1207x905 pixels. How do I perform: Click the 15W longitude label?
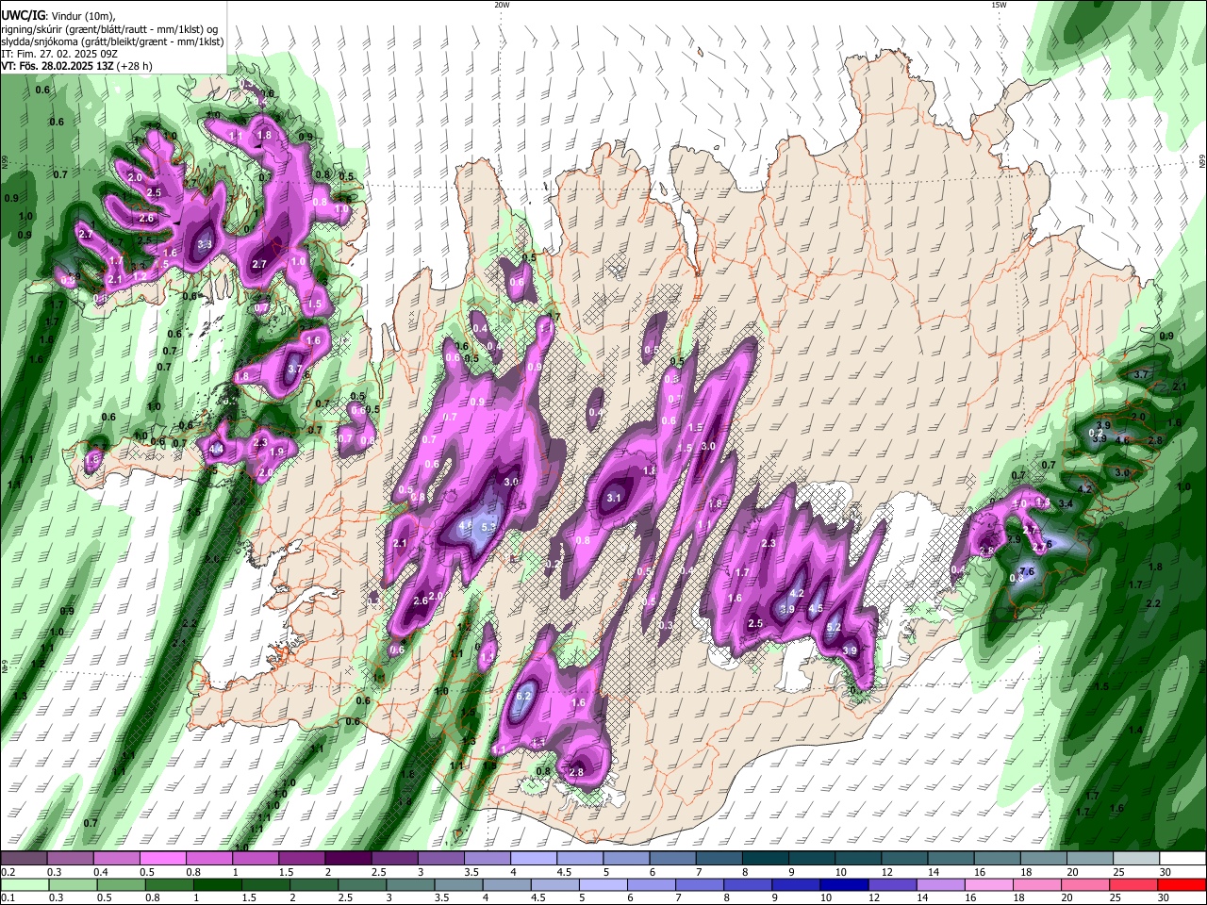[x=999, y=5]
